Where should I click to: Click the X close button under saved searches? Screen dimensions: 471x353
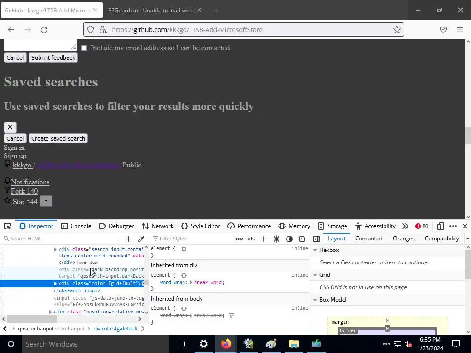click(10, 127)
